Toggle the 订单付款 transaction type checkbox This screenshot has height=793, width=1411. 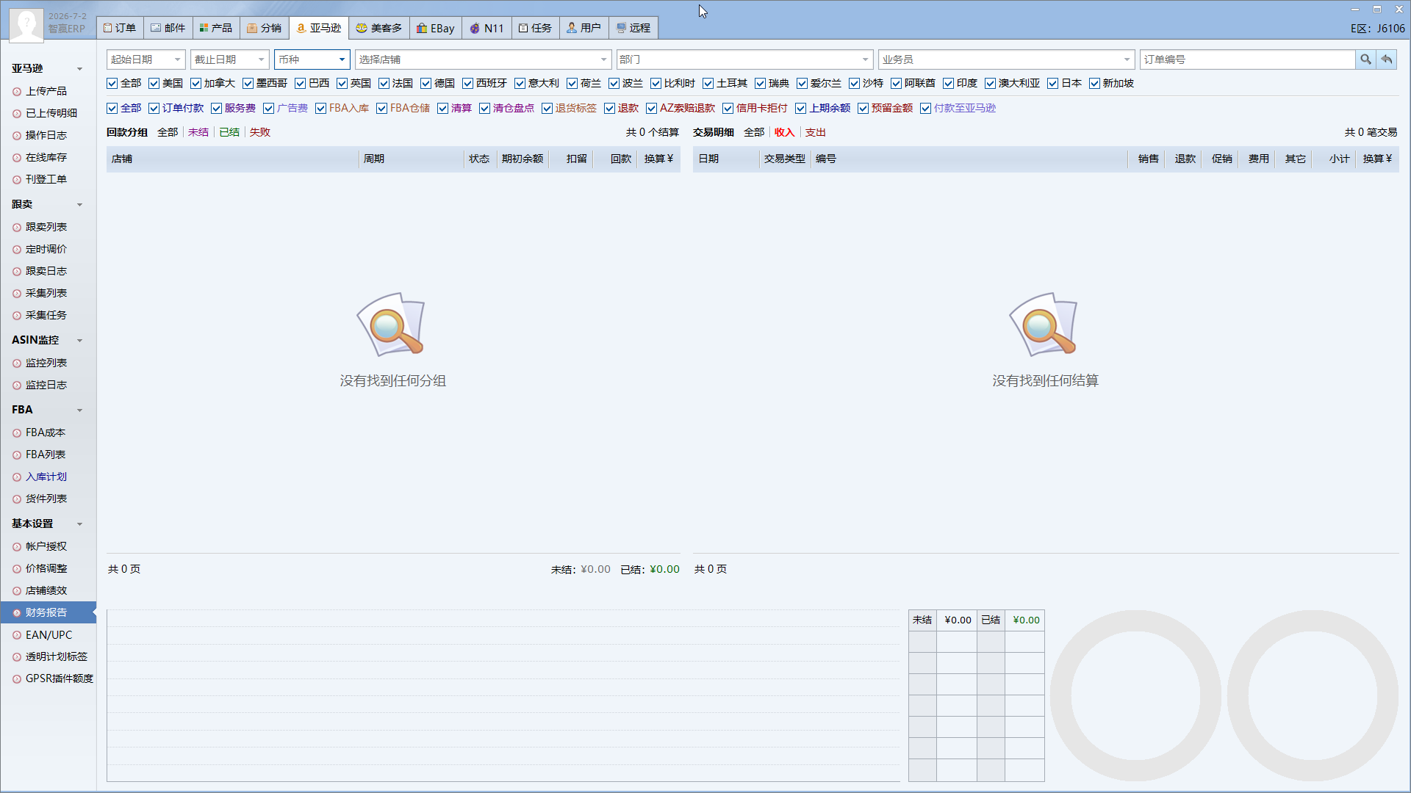tap(154, 109)
